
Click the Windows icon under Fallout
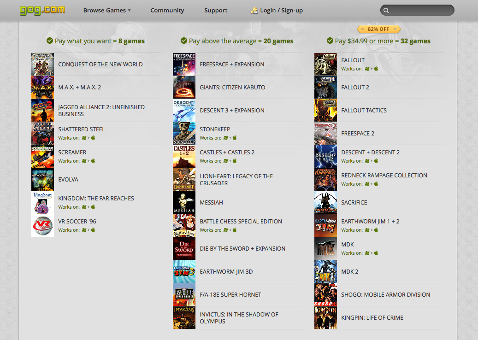pos(367,69)
